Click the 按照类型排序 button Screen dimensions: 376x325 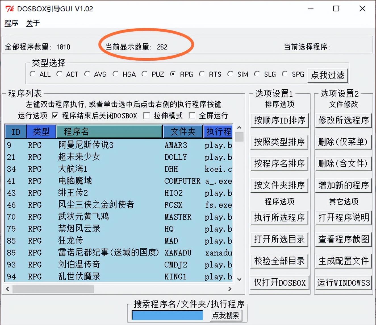click(x=279, y=142)
